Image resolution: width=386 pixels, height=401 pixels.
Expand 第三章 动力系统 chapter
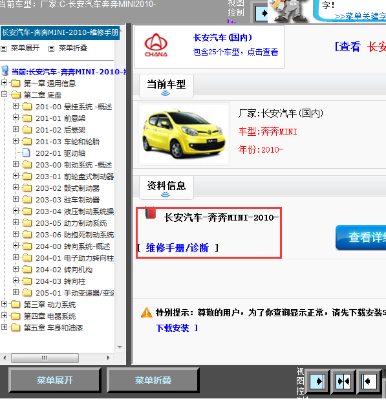[4, 303]
